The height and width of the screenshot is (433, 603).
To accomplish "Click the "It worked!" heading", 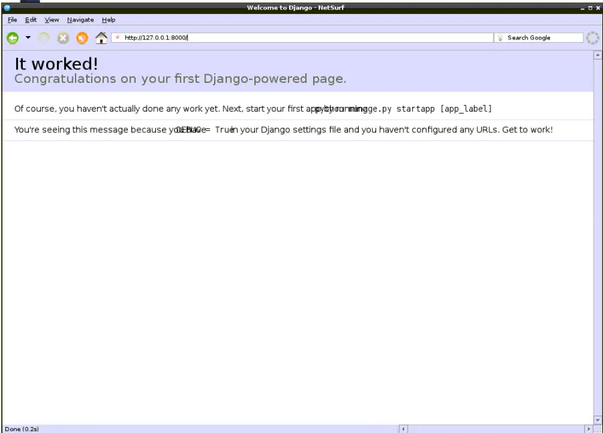I will [x=56, y=63].
